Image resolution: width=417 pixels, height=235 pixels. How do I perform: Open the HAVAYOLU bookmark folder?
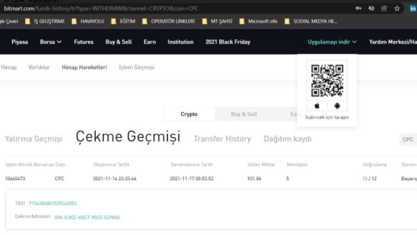pyautogui.click(x=88, y=21)
